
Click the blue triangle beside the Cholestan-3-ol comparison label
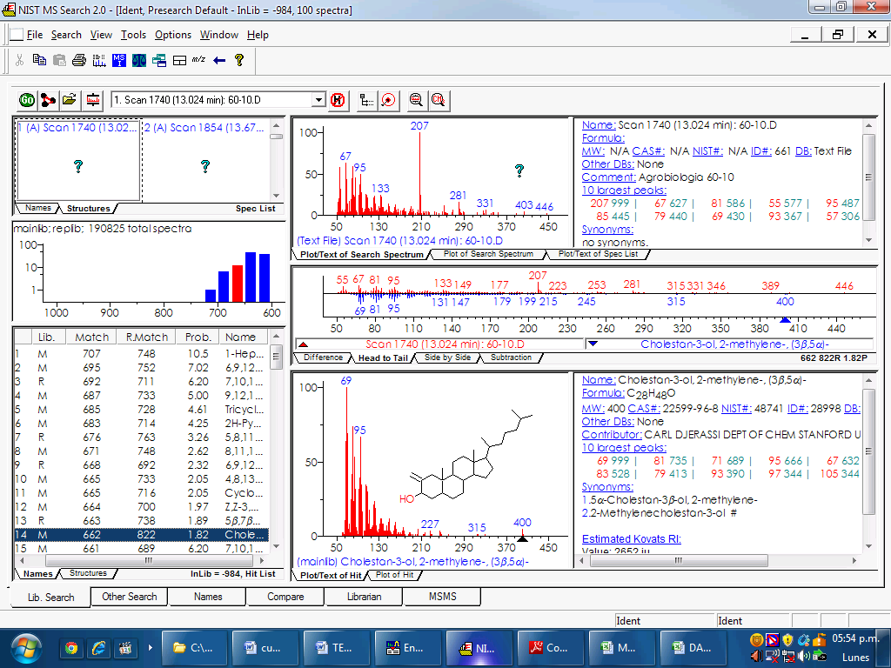click(x=592, y=344)
